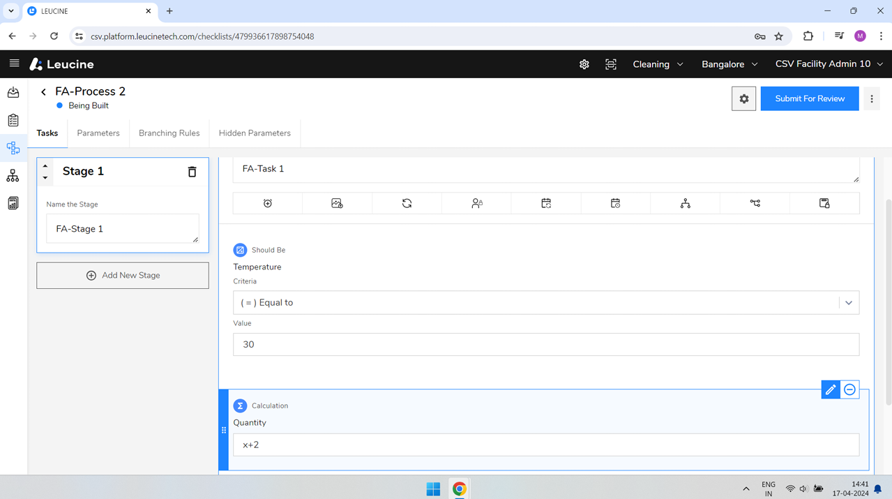Remove Quantity parameter with minus circle icon
This screenshot has width=892, height=499.
click(849, 390)
